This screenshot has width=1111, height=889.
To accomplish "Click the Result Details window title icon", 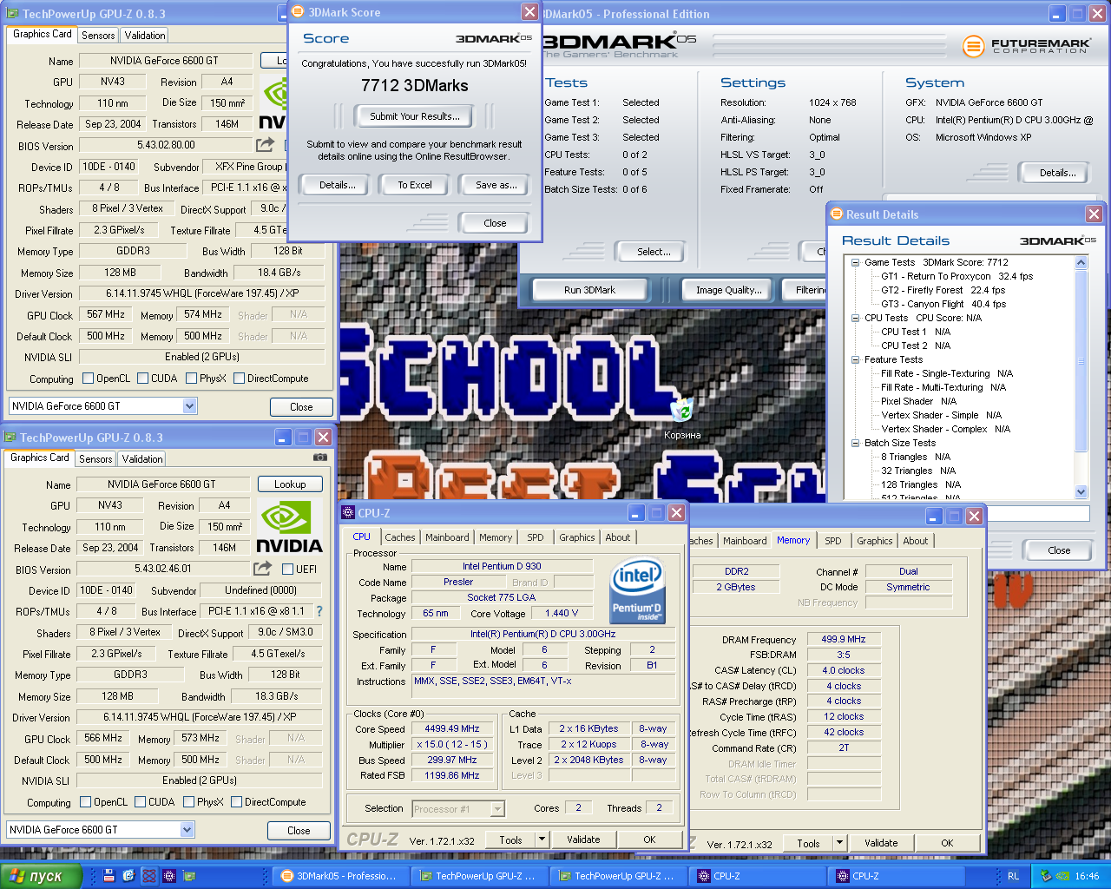I will click(837, 214).
